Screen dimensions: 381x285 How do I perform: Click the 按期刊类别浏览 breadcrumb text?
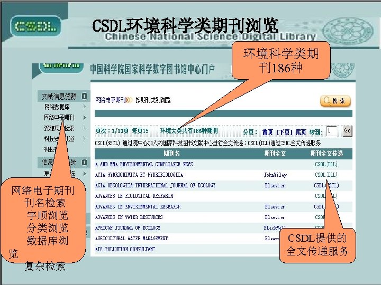(153, 100)
